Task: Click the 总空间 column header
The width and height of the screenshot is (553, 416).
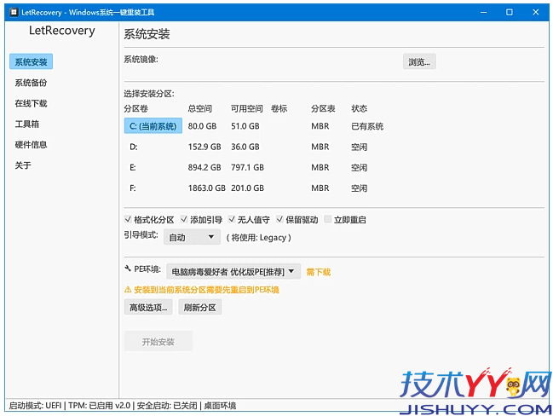Action: (200, 108)
